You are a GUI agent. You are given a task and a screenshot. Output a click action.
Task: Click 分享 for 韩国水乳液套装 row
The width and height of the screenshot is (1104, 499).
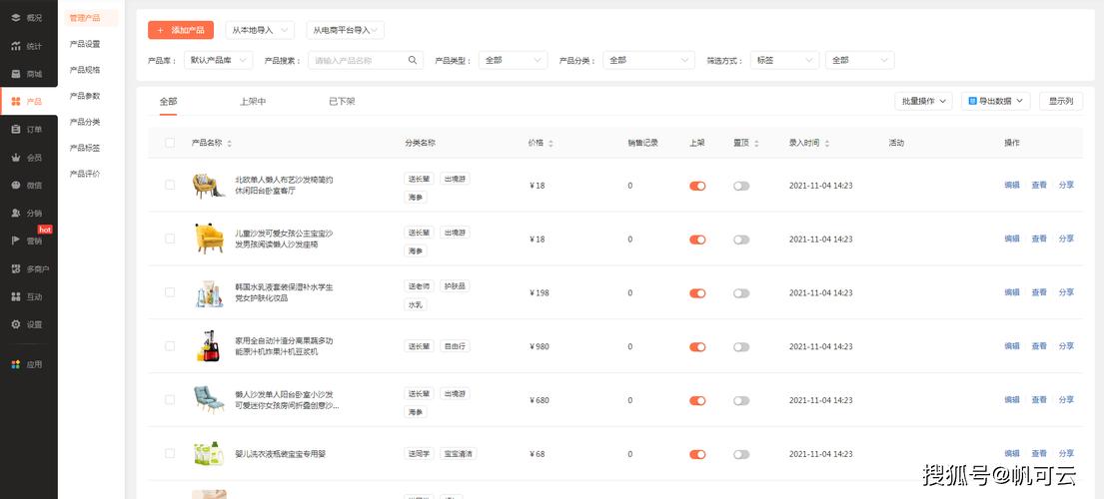coord(1067,291)
